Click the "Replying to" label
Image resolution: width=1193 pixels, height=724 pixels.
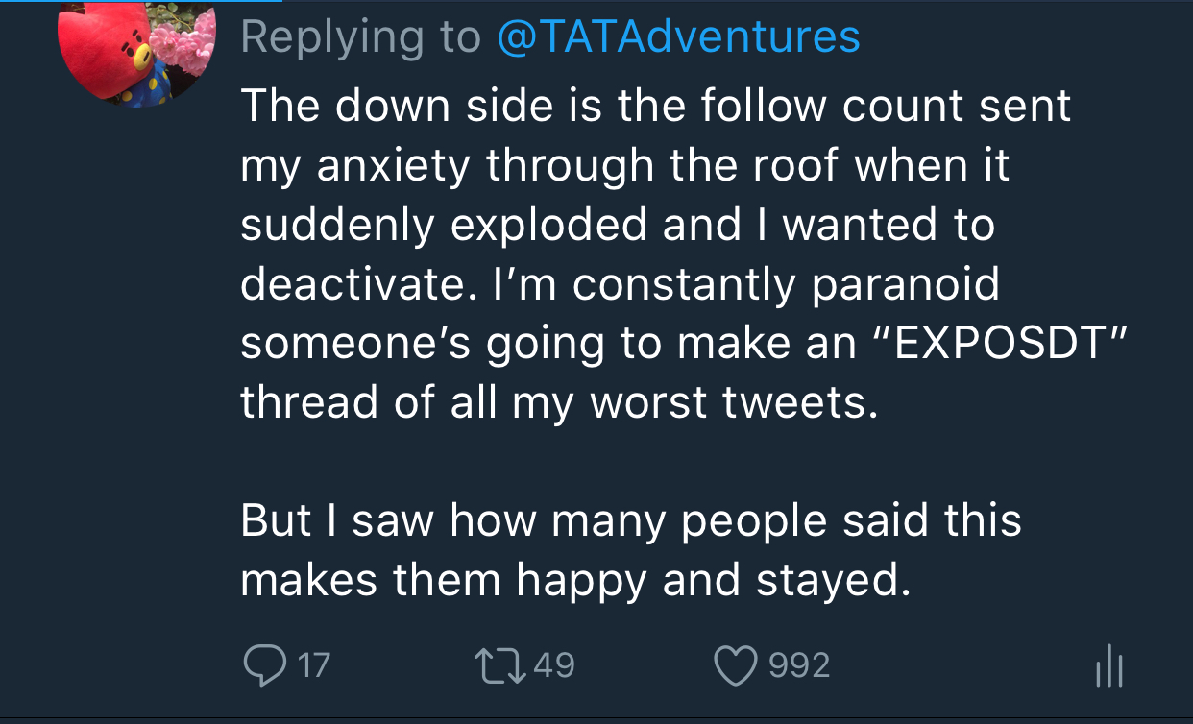point(360,37)
